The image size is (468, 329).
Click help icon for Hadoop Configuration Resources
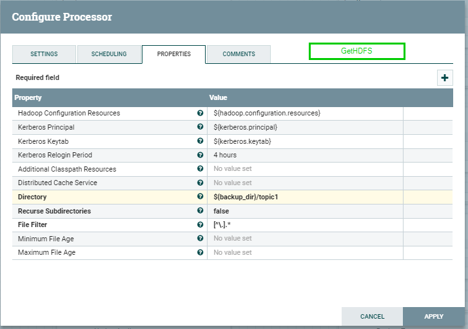pyautogui.click(x=200, y=113)
